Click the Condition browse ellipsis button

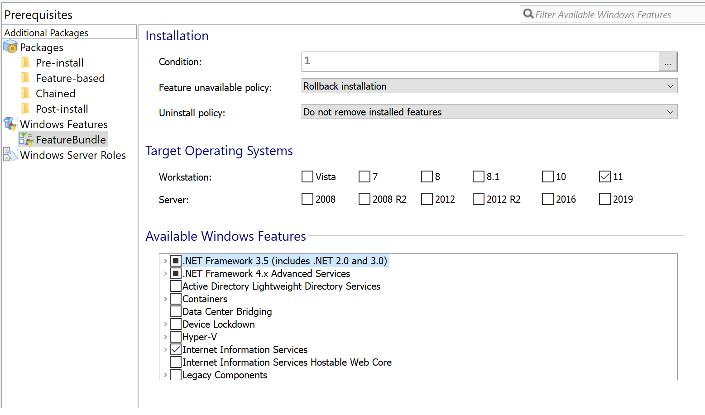(668, 62)
